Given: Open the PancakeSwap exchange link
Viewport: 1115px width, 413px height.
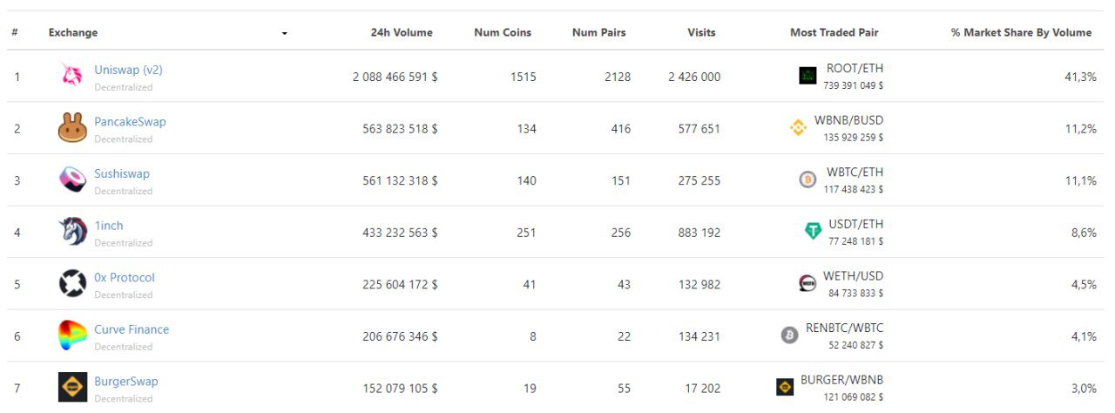Looking at the screenshot, I should point(130,122).
